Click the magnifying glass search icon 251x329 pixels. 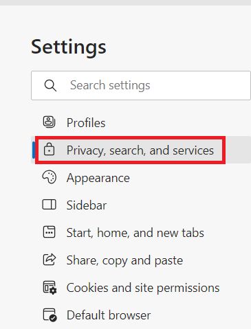coord(50,86)
